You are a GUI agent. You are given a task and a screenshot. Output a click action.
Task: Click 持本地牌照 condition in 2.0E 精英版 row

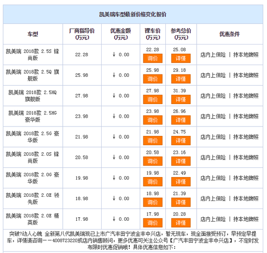point(246,219)
